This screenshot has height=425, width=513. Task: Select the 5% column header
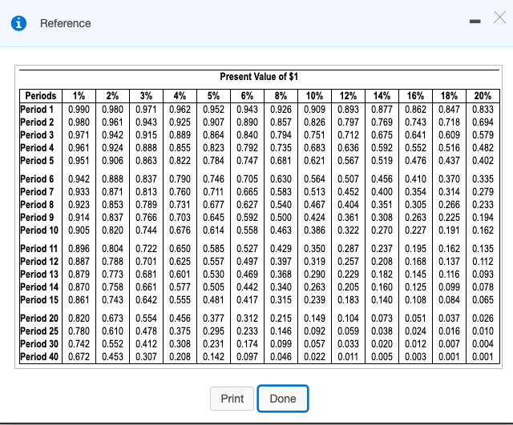(x=214, y=96)
